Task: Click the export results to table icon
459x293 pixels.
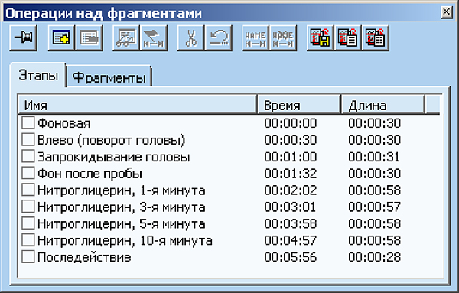Action: [376, 38]
